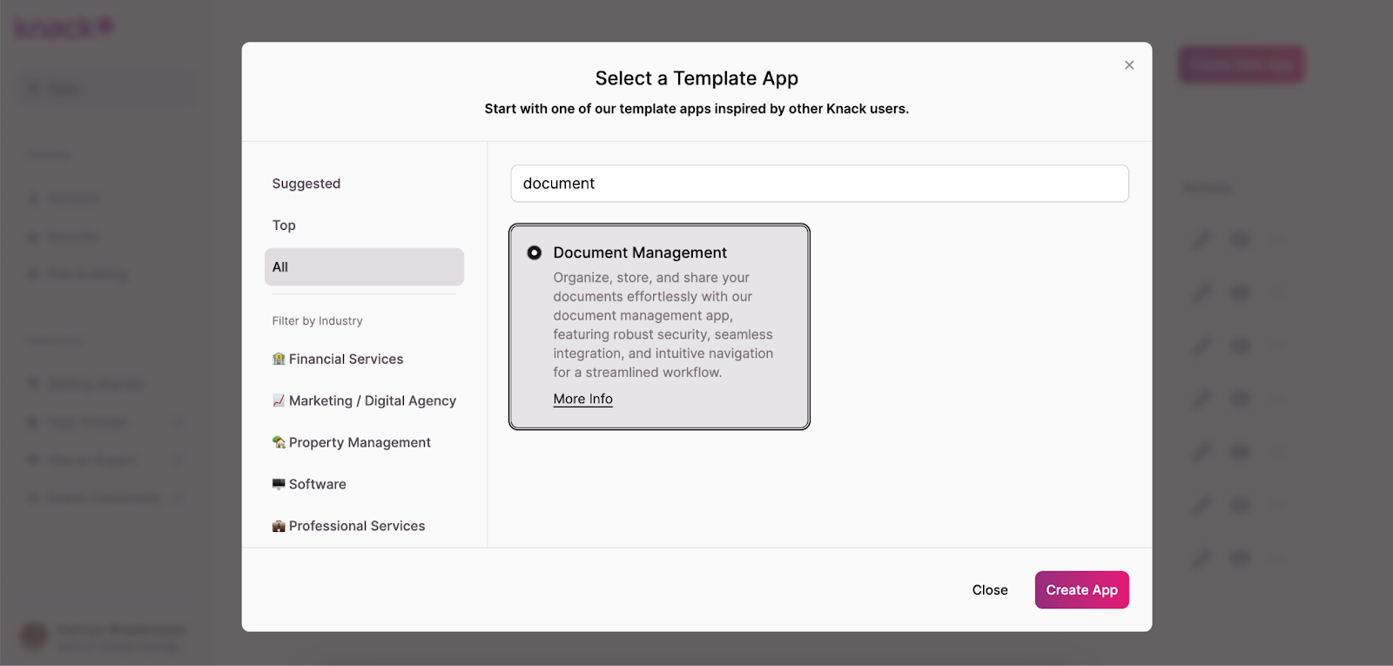Screen dimensions: 1393x666
Task: Click the computer icon beside Software
Action: click(x=279, y=484)
